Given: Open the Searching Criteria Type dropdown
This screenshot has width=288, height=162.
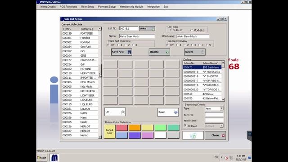Looking at the screenshot, I should coord(221,108).
